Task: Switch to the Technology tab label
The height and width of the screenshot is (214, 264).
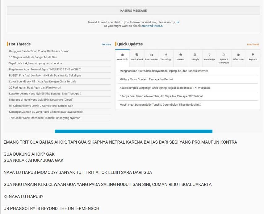Action: pyautogui.click(x=166, y=59)
